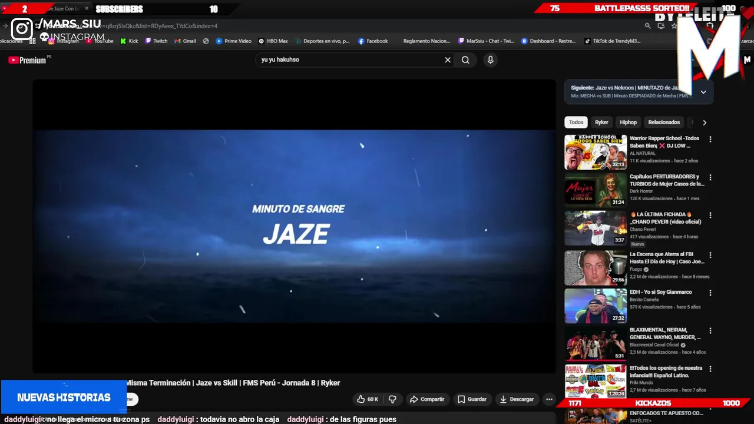Open HBO Max bookmark
The width and height of the screenshot is (754, 424).
[273, 41]
